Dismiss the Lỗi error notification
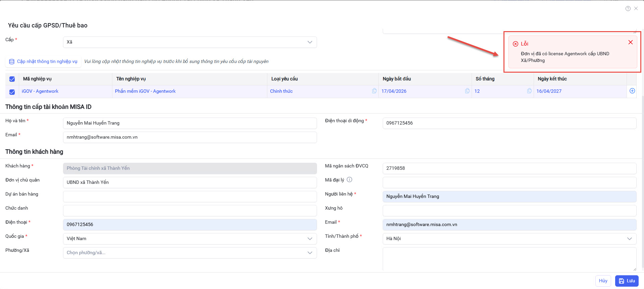Image resolution: width=644 pixels, height=289 pixels. pyautogui.click(x=630, y=42)
